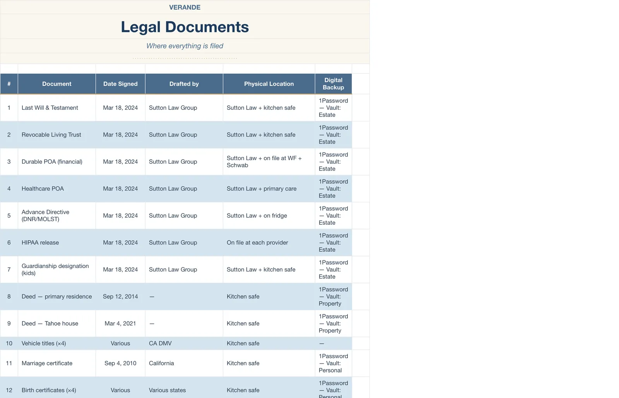The width and height of the screenshot is (619, 398).
Task: Click the VERANDE header text
Action: [185, 7]
